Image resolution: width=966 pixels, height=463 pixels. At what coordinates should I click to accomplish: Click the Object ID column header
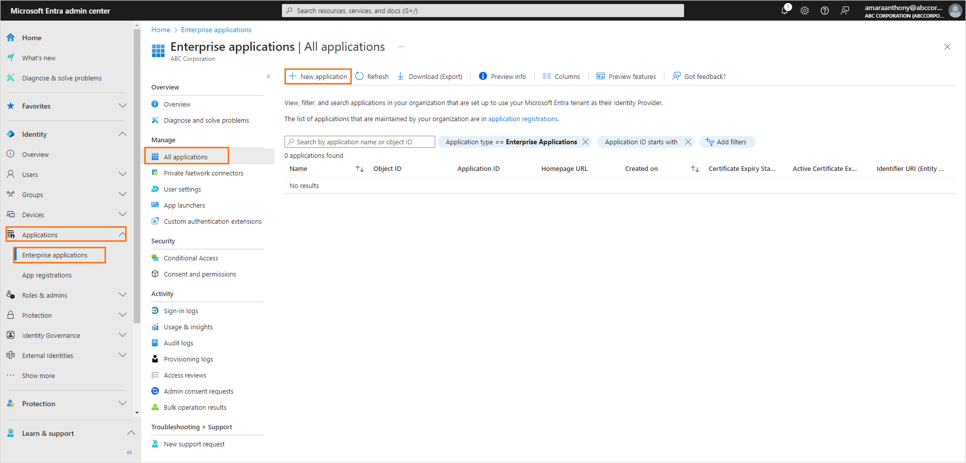(387, 169)
